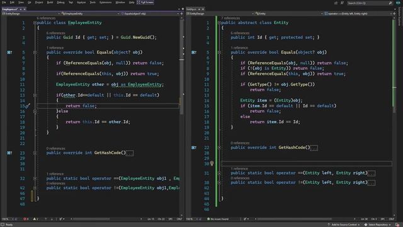This screenshot has height=227, width=403.
Task: Click Select Repository in status bar
Action: click(x=377, y=224)
